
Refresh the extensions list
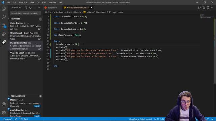pyautogui.click(x=30, y=8)
